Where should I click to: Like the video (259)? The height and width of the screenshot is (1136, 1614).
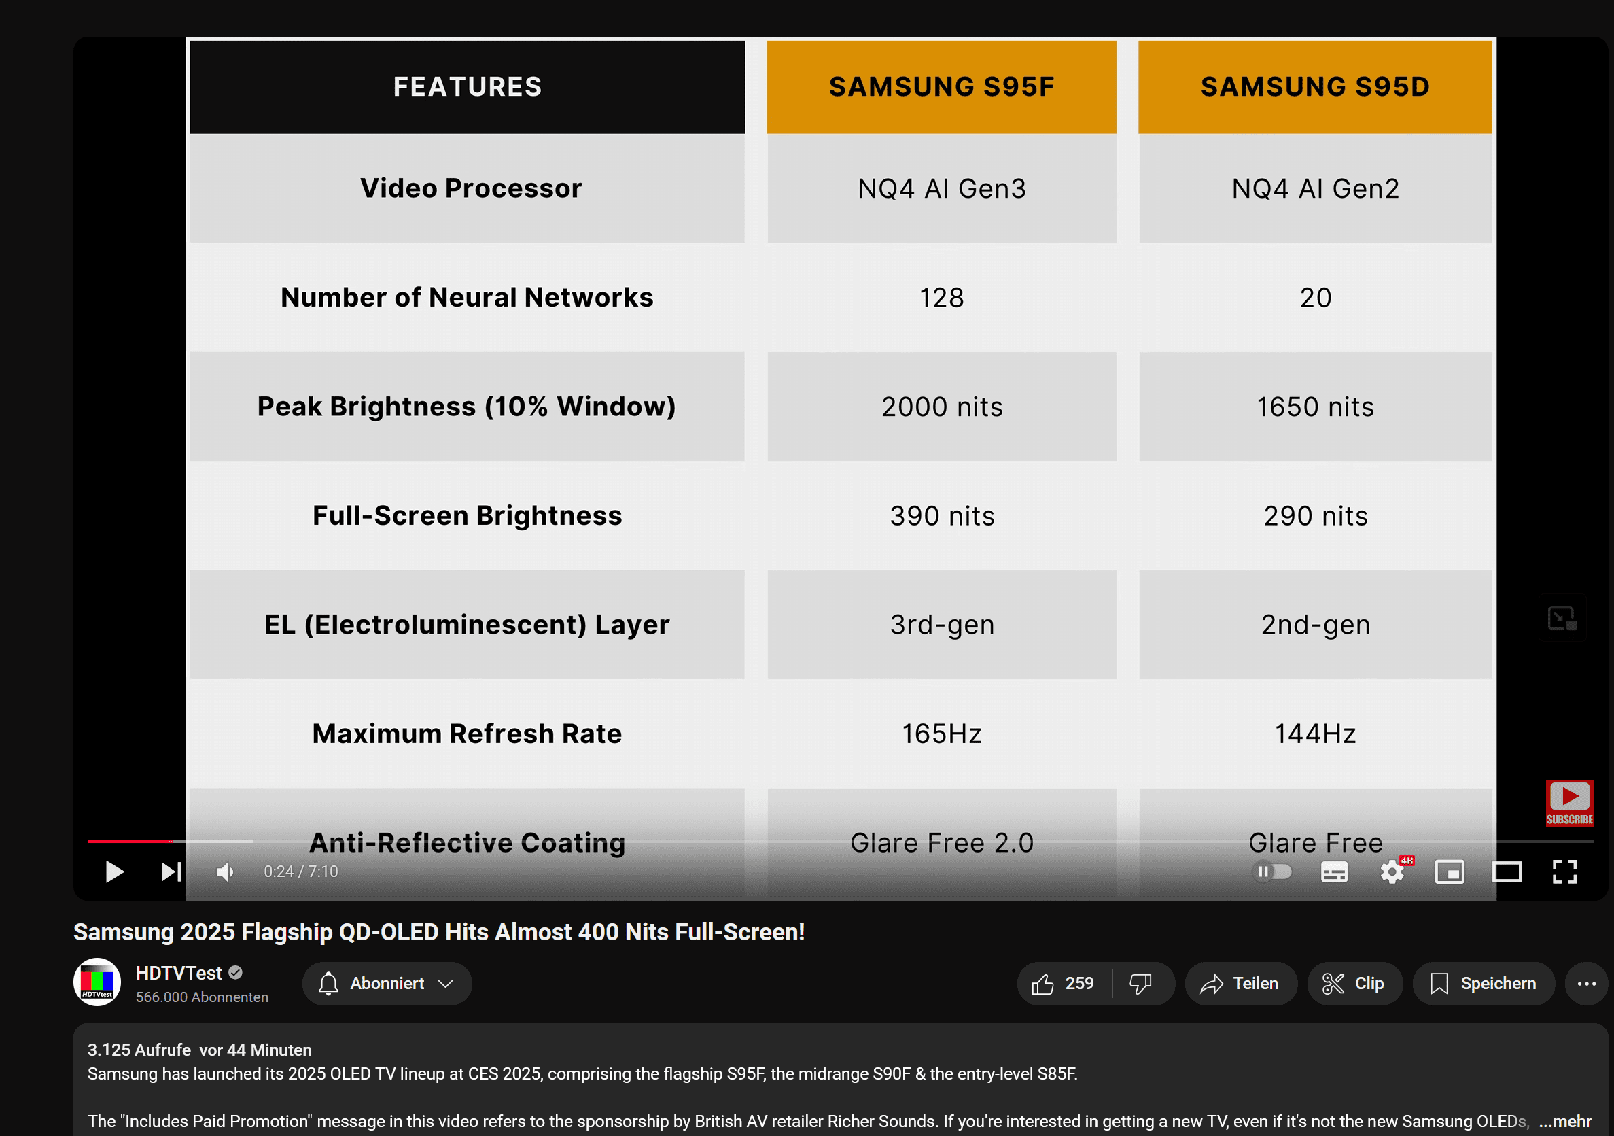point(1064,983)
